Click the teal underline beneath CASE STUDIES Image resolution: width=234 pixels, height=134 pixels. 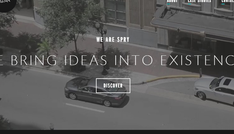(x=189, y=4)
